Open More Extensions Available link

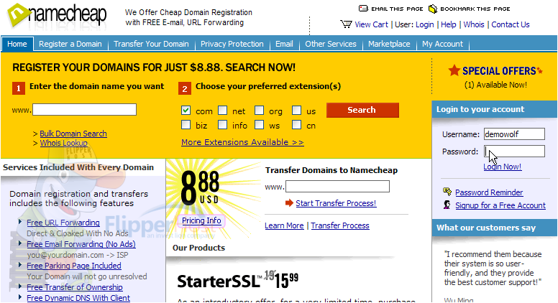click(242, 142)
